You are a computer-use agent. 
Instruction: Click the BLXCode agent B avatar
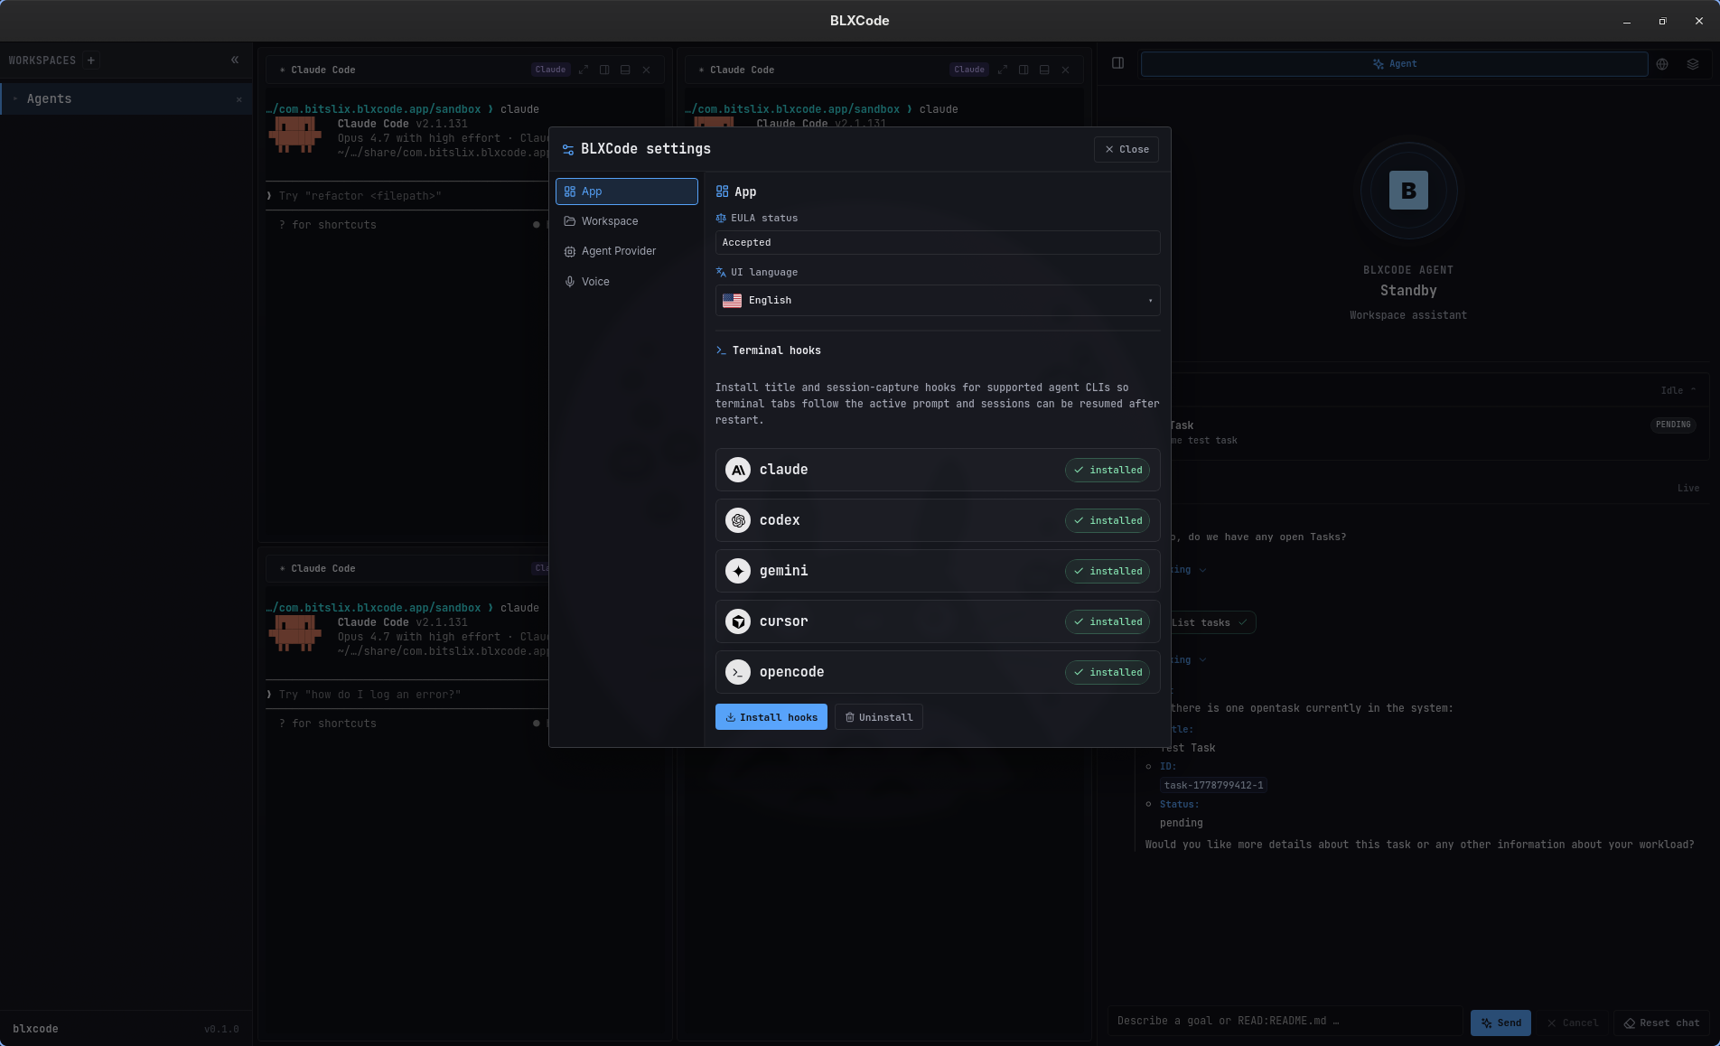click(x=1408, y=191)
